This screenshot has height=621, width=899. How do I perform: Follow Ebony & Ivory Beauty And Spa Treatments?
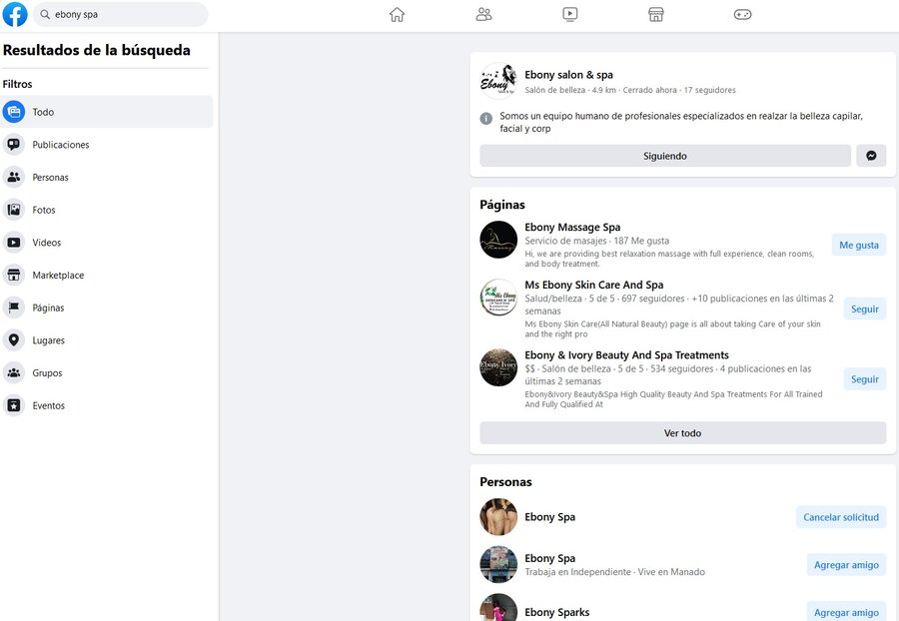pyautogui.click(x=865, y=379)
